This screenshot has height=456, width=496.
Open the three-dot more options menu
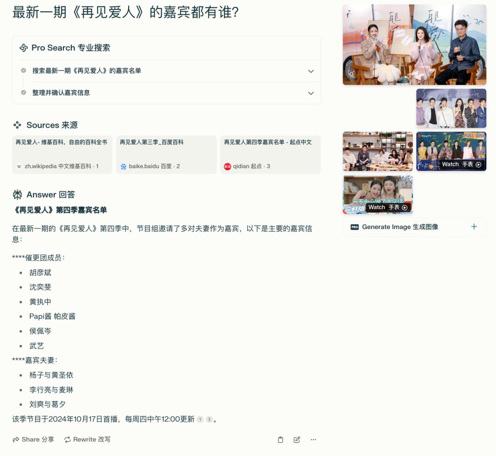pos(313,440)
